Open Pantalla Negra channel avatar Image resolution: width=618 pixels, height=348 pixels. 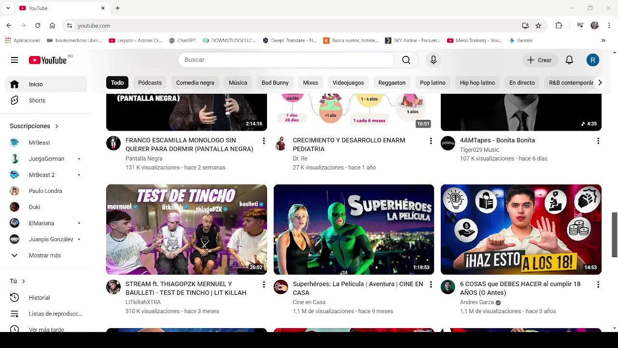pos(113,143)
